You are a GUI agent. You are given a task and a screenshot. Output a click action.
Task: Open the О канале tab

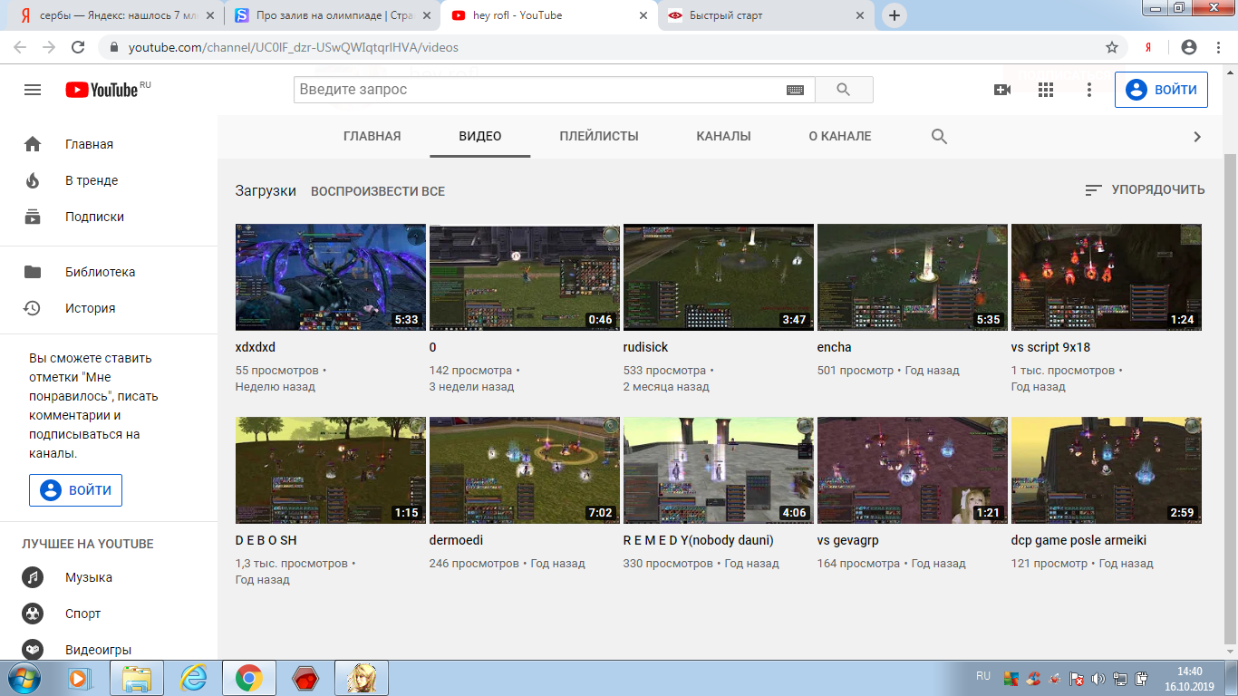(839, 136)
